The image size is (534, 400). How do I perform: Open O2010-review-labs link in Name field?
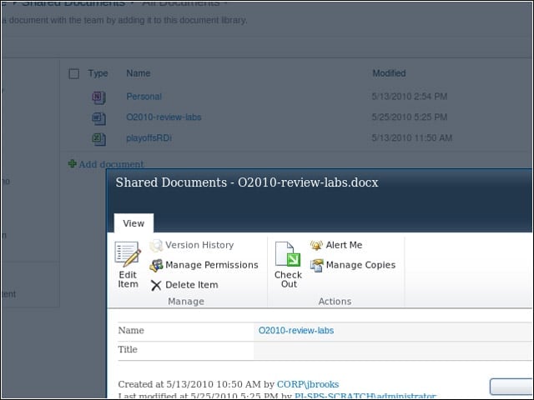(x=296, y=330)
